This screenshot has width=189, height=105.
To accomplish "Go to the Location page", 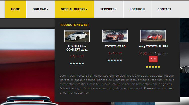I will 137,9.
